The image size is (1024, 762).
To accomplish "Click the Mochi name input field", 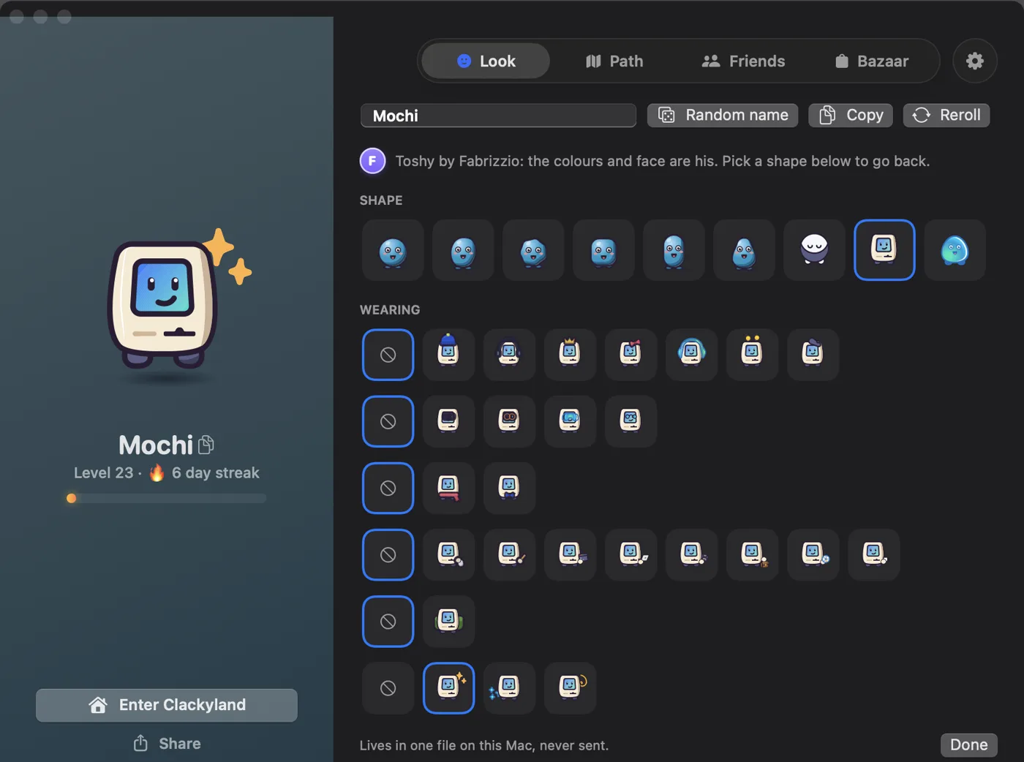I will coord(498,116).
